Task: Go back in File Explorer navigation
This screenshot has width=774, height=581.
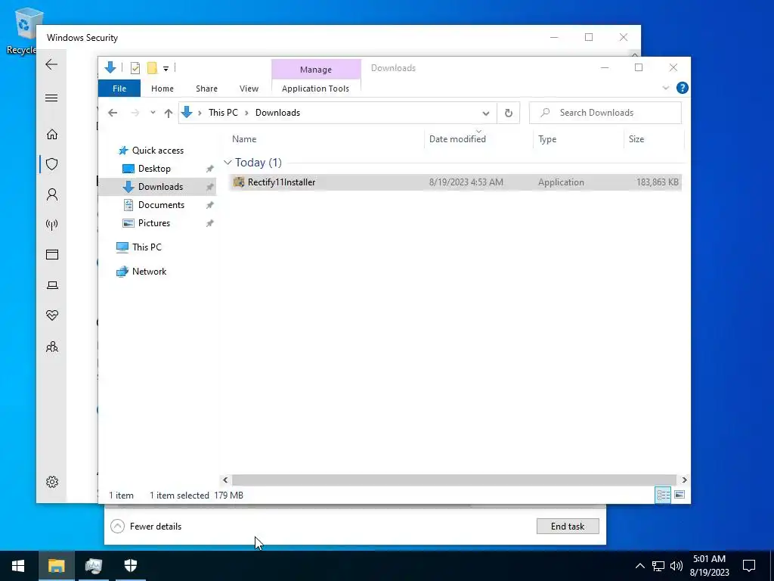Action: pyautogui.click(x=113, y=113)
